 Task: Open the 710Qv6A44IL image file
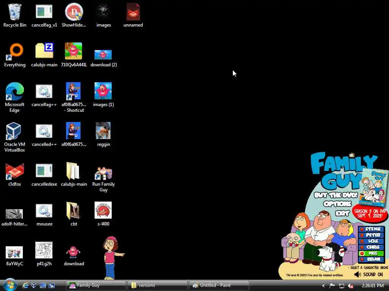[x=74, y=55]
